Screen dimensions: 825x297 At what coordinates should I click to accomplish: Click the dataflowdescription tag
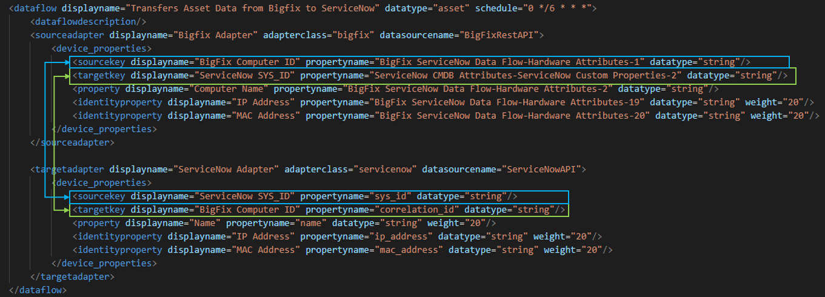click(x=89, y=22)
